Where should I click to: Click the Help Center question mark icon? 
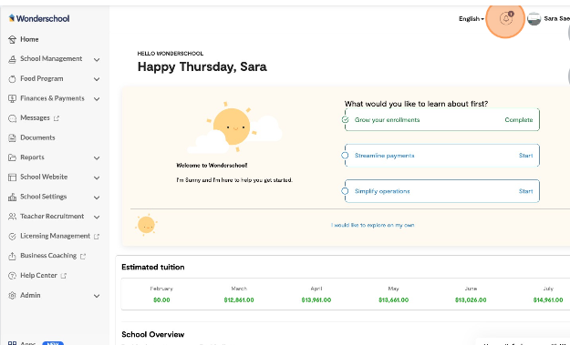coord(12,276)
